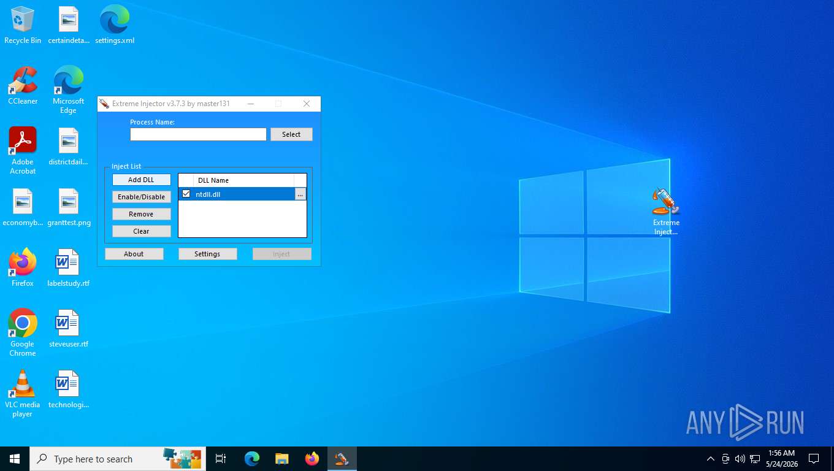This screenshot has height=471, width=834.
Task: Open the injector Settings
Action: 207,254
